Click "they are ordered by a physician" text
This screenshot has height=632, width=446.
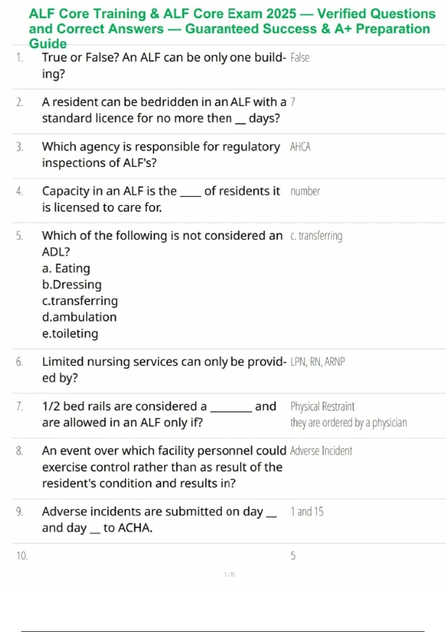click(x=348, y=423)
